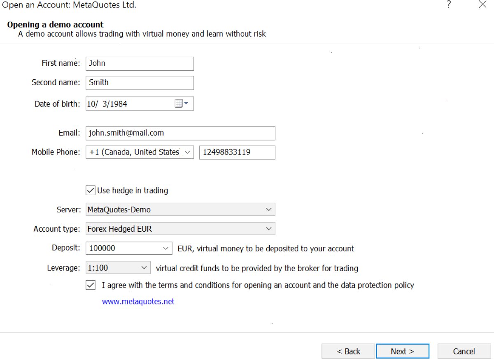Click the 'Account type:' label
The image size is (494, 359).
57,229
